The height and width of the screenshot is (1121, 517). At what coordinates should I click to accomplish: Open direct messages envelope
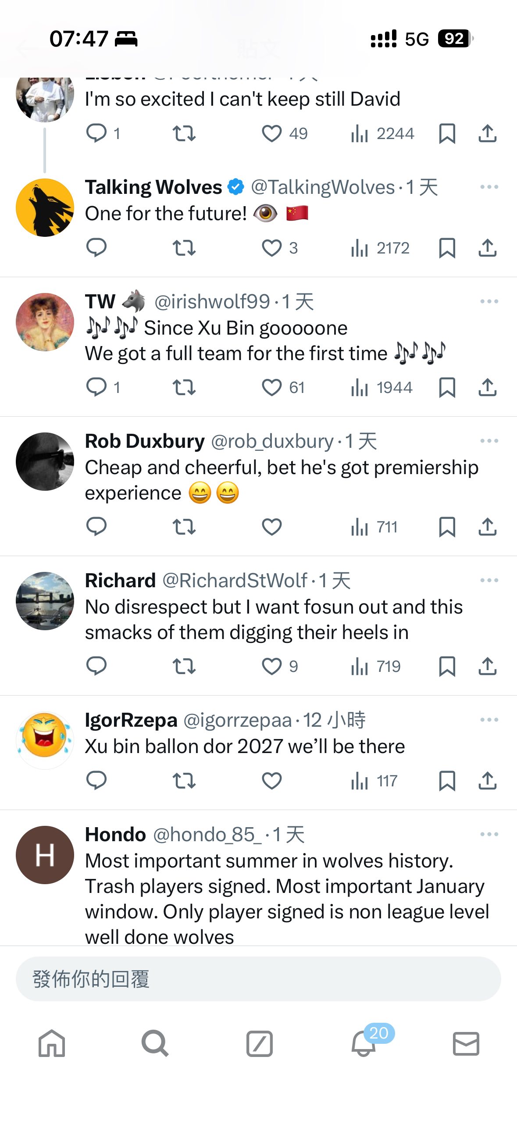coord(466,1043)
